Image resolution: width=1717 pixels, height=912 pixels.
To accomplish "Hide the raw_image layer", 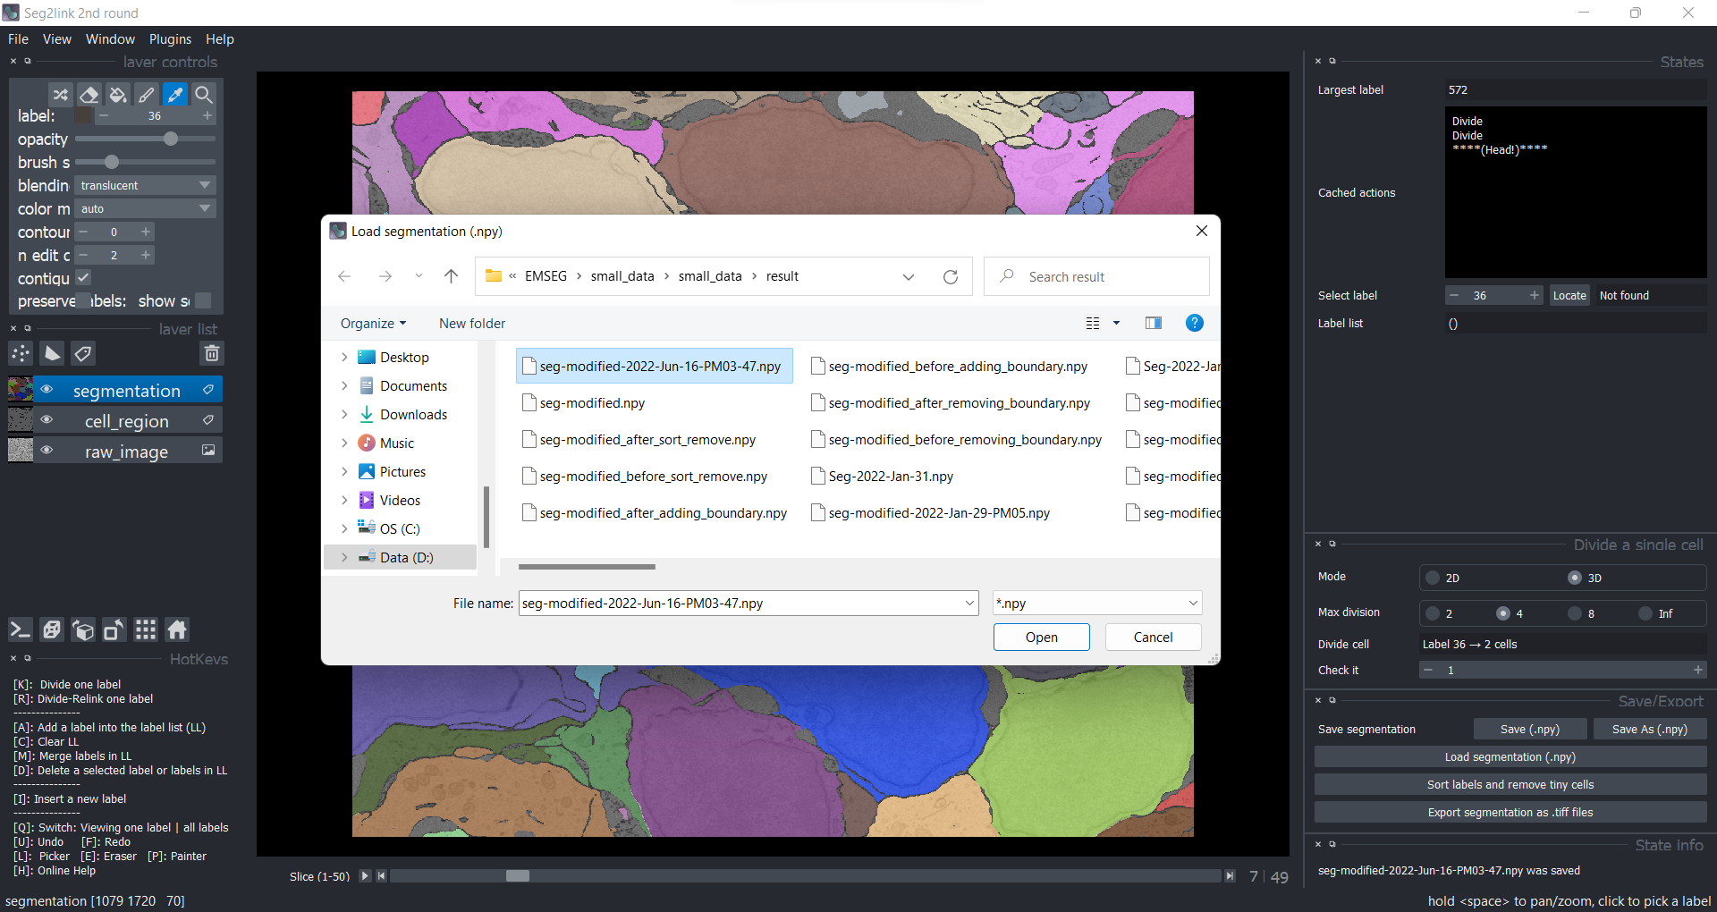I will (x=47, y=451).
